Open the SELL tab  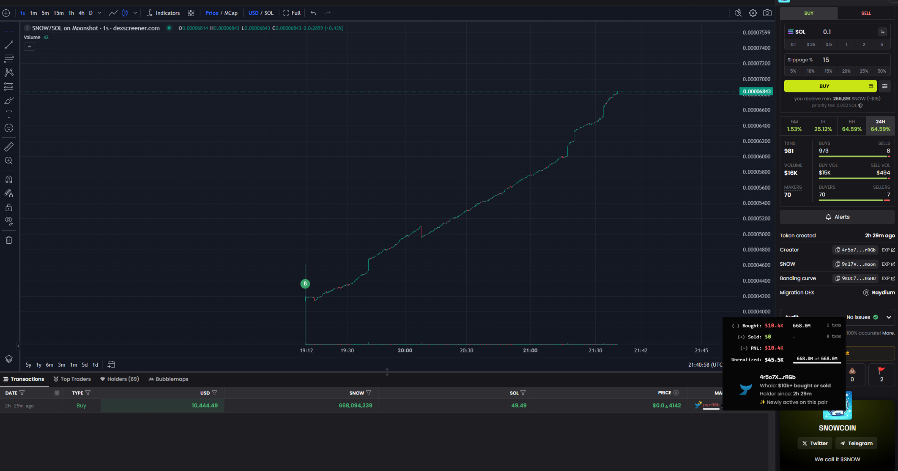pos(865,13)
